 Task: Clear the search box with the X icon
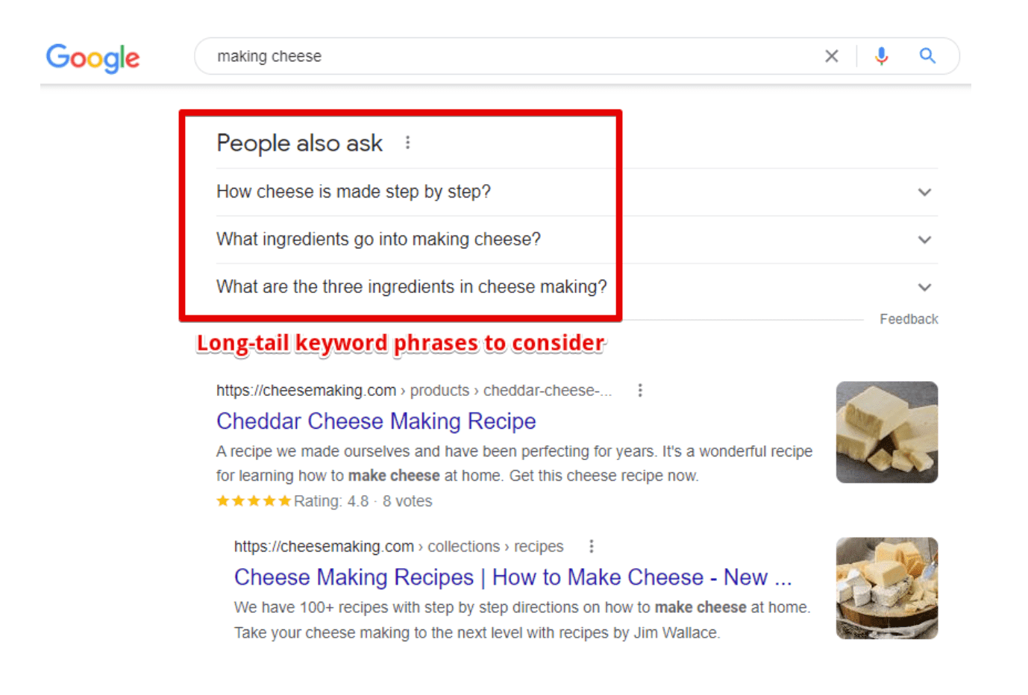coord(832,56)
